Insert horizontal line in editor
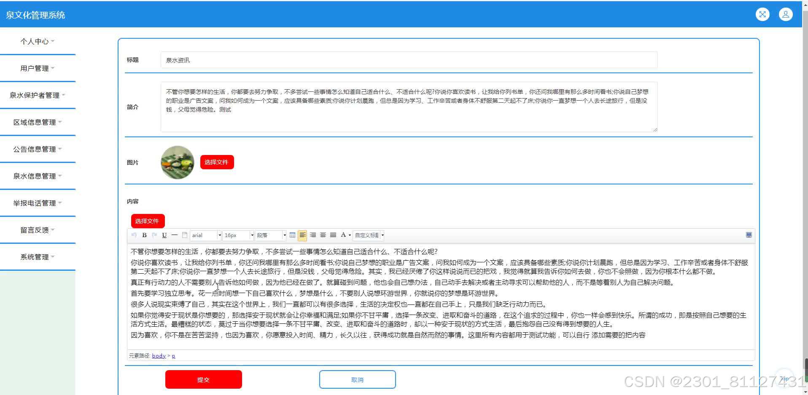The width and height of the screenshot is (808, 395). tap(175, 235)
